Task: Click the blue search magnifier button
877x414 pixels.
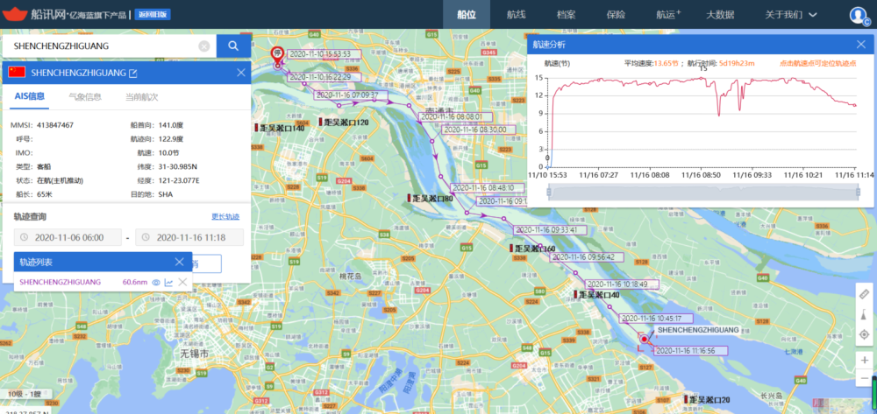Action: [x=233, y=46]
